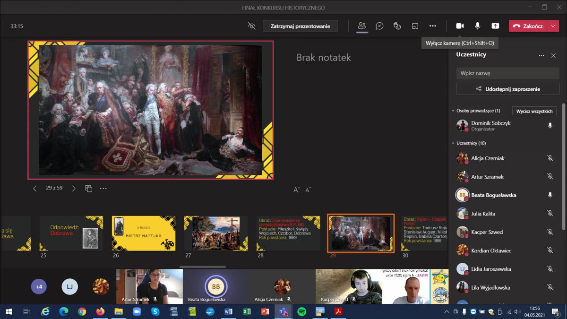567x319 pixels.
Task: Open more slide options ellipsis
Action: 103,188
